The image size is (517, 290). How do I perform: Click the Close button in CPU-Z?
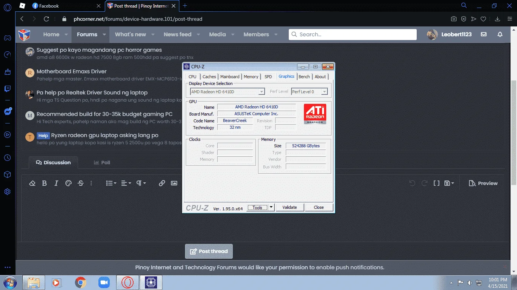(x=319, y=207)
